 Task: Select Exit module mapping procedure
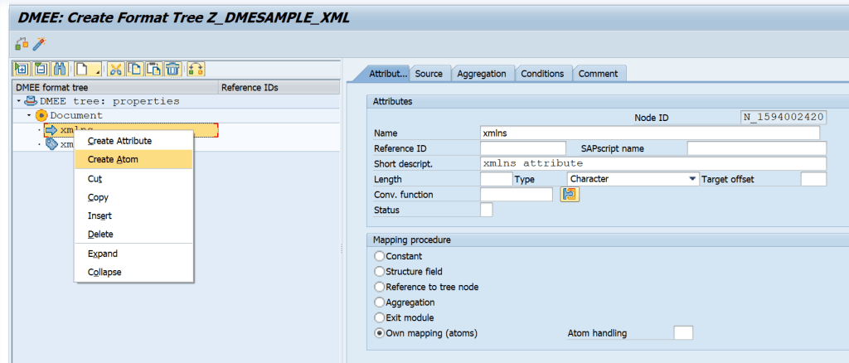[380, 317]
